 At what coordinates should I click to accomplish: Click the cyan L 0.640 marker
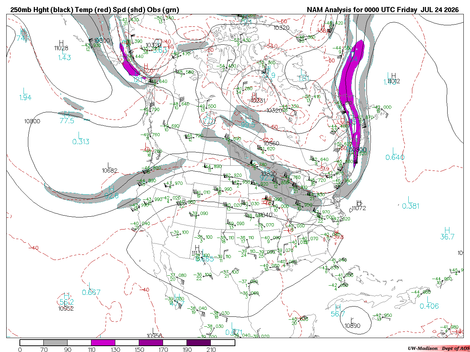pyautogui.click(x=395, y=154)
